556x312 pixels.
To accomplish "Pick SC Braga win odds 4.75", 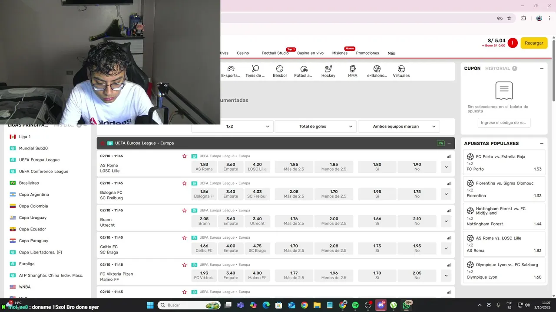I will [257, 248].
